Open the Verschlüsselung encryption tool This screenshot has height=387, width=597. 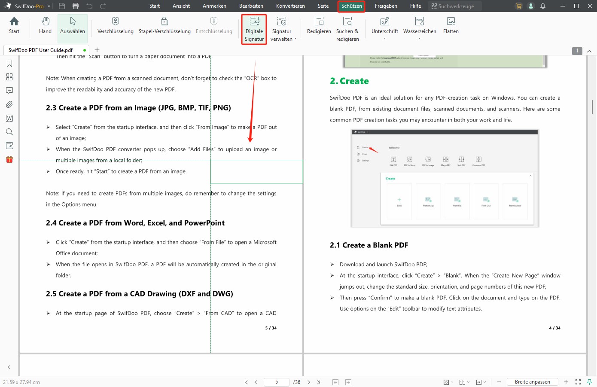tap(116, 26)
